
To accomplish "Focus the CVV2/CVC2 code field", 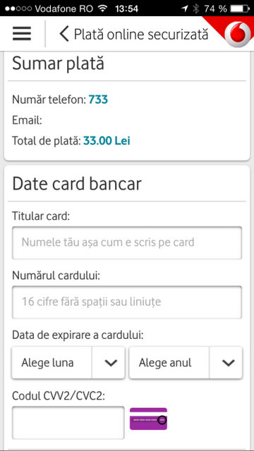I will 68,423.
